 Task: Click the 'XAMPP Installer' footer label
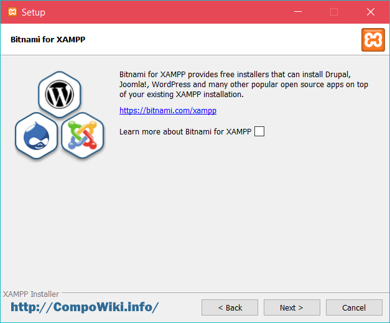pyautogui.click(x=31, y=294)
